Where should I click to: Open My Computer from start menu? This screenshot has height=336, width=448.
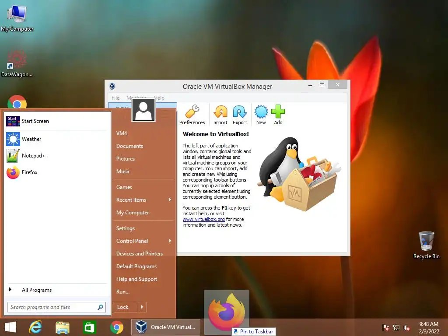tap(132, 213)
